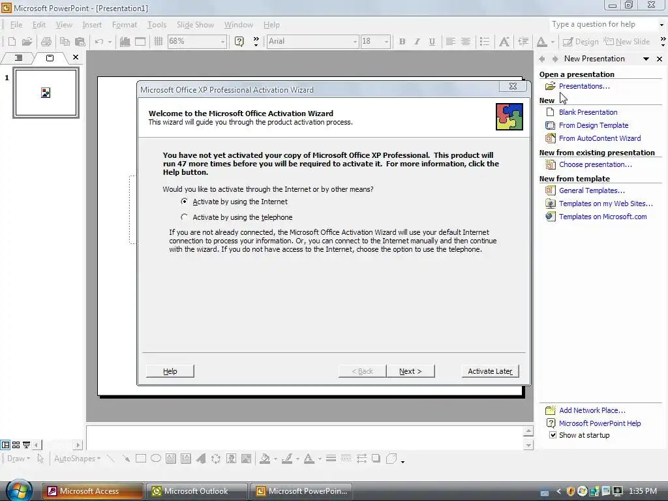Open the Slide Show menu

[x=195, y=25]
